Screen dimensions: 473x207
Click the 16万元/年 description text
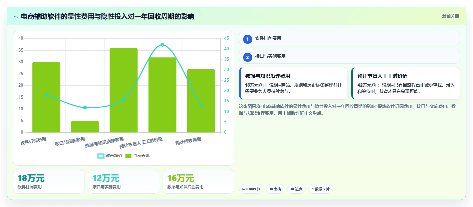tap(293, 88)
